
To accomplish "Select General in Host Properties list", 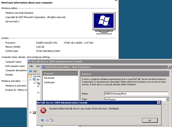I will point(48,73).
